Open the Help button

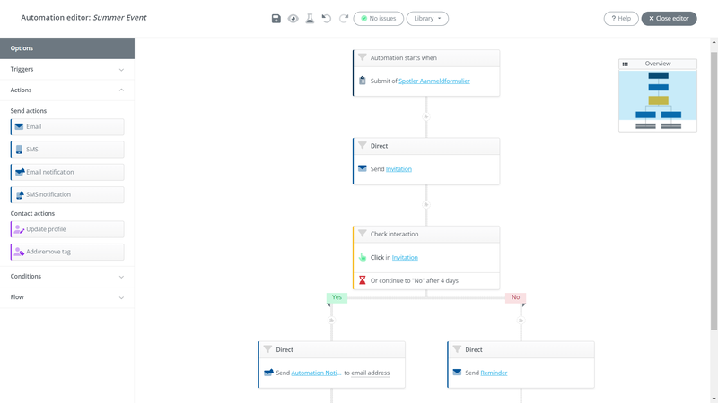pos(621,18)
